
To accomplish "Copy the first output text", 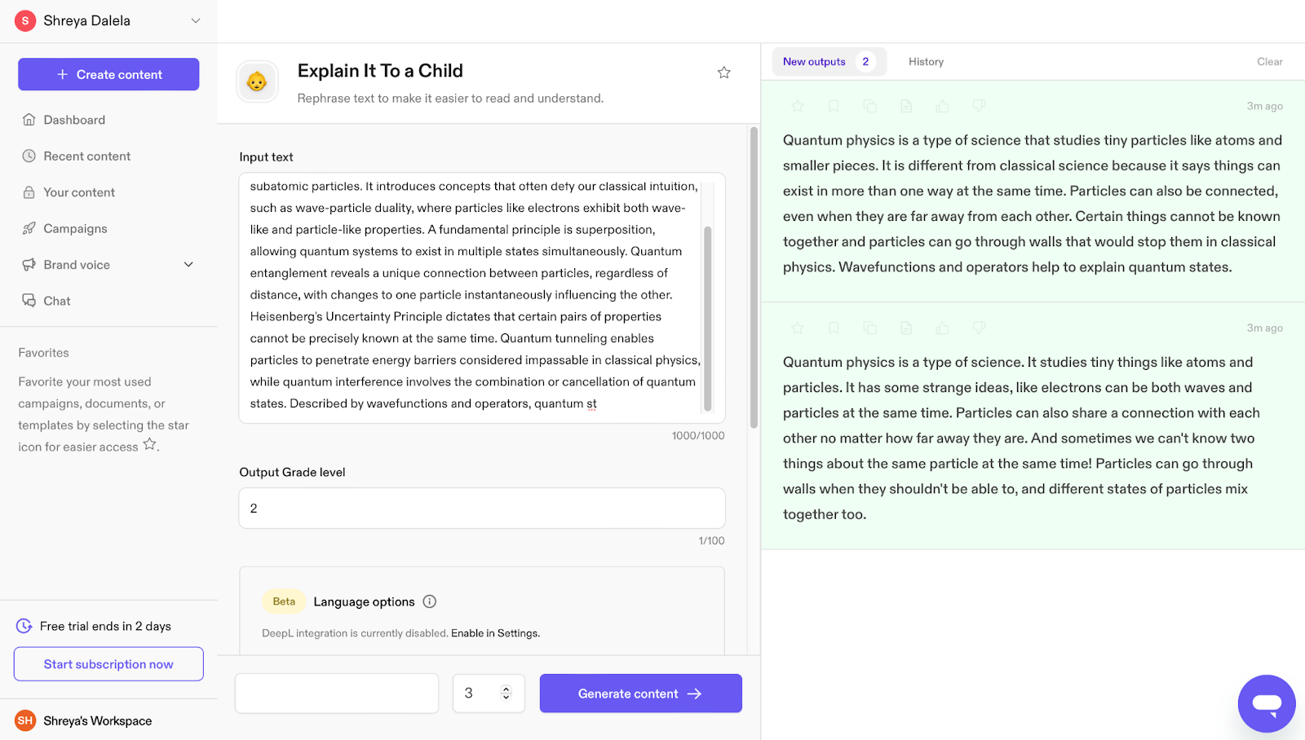I will pos(870,106).
